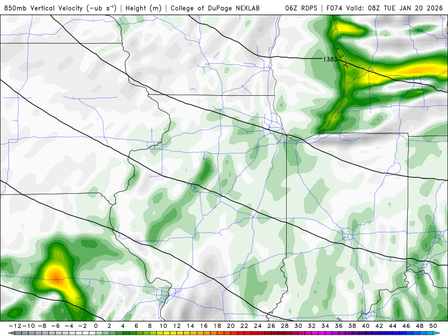Select the "30" color scale value
The width and height of the screenshot is (448, 336).
298,326
